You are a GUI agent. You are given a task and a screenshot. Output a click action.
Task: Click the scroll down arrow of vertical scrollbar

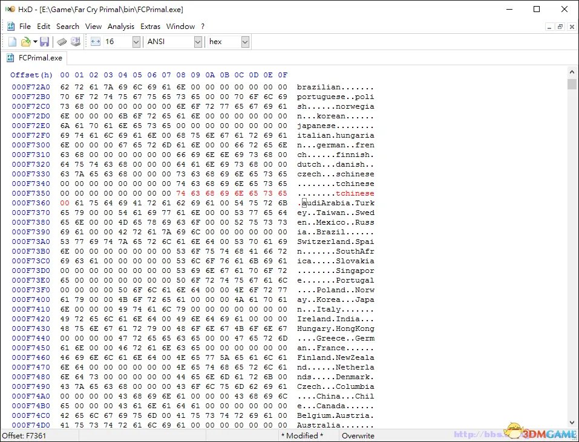(572, 423)
